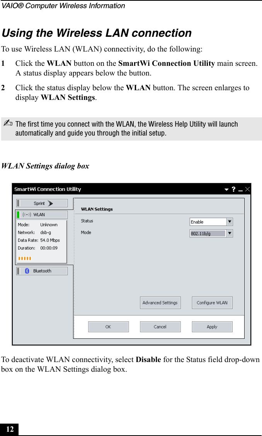Close the SmartWi Connection Utility window
Image resolution: width=262 pixels, height=436 pixels.
coord(247,189)
